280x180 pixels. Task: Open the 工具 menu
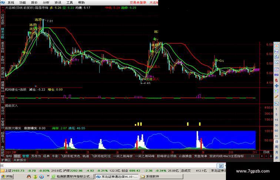click(x=70, y=3)
